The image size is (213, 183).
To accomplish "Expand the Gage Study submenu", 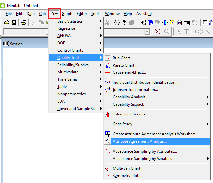I will [123, 124].
